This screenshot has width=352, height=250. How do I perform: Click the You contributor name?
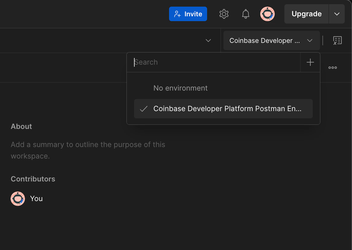[37, 199]
